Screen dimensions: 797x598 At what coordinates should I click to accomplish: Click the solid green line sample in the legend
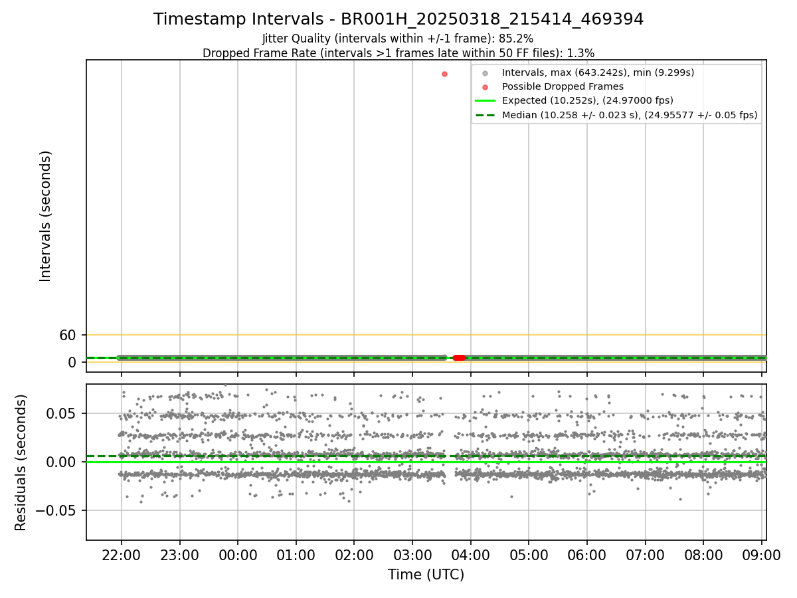[486, 101]
